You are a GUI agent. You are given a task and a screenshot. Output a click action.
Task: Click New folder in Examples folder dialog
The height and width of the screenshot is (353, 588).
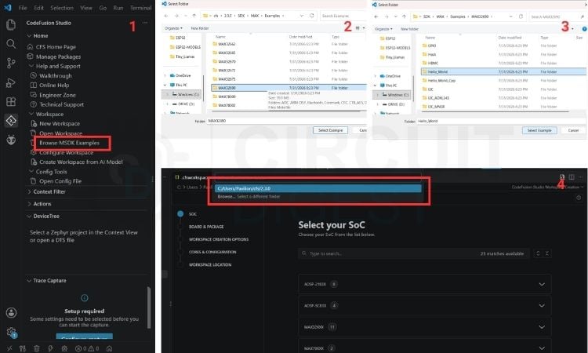click(199, 28)
